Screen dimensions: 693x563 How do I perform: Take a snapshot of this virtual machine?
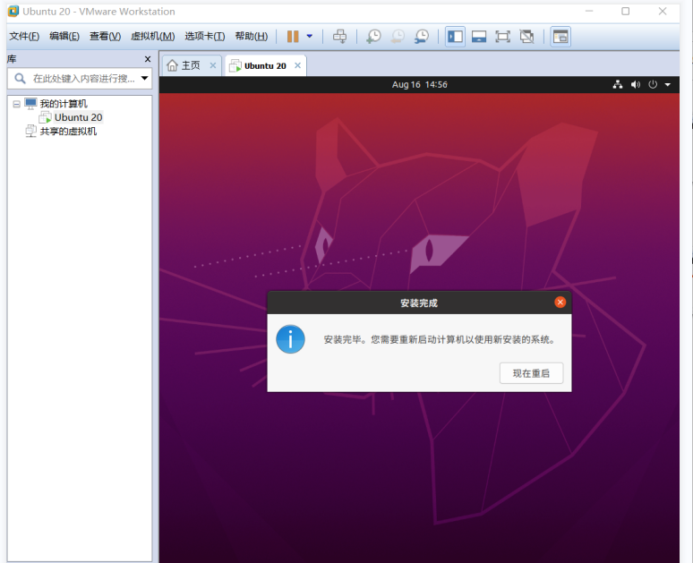point(373,36)
